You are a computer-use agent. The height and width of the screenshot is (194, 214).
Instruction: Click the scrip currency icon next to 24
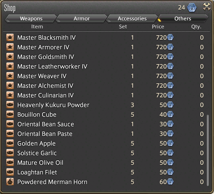pyautogui.click(x=192, y=8)
